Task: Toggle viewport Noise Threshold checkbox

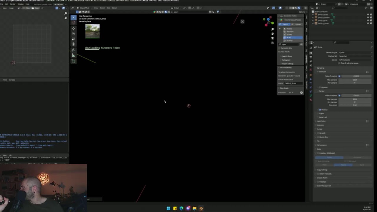Action: tap(339, 76)
